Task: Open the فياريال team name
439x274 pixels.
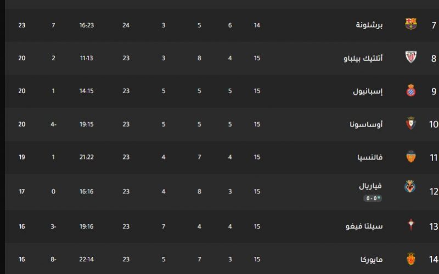Action: tap(370, 186)
